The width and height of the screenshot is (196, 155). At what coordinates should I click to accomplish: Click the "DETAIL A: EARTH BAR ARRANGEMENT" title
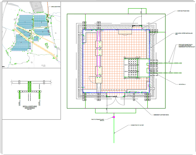30,107
